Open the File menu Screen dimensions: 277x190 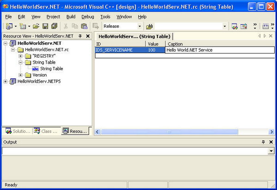8,17
